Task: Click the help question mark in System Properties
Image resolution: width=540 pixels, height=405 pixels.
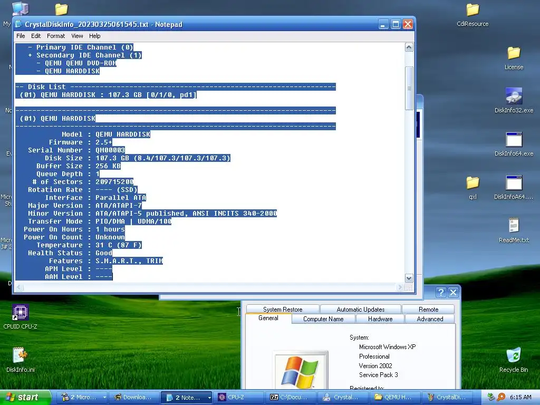Action: [x=441, y=292]
